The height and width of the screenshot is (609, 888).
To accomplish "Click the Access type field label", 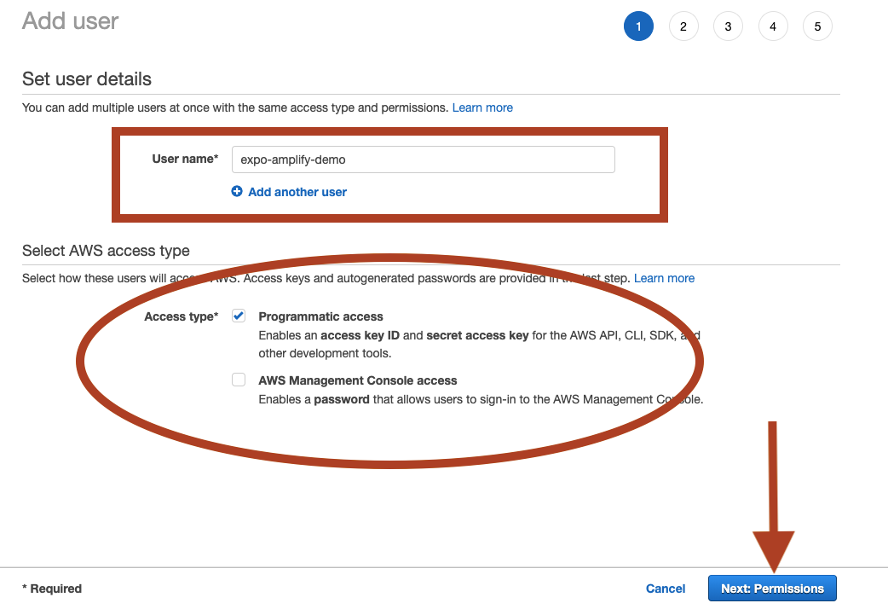I will point(181,316).
